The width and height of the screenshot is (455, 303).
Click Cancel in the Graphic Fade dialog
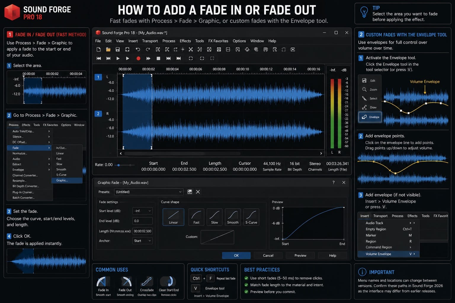pyautogui.click(x=268, y=255)
